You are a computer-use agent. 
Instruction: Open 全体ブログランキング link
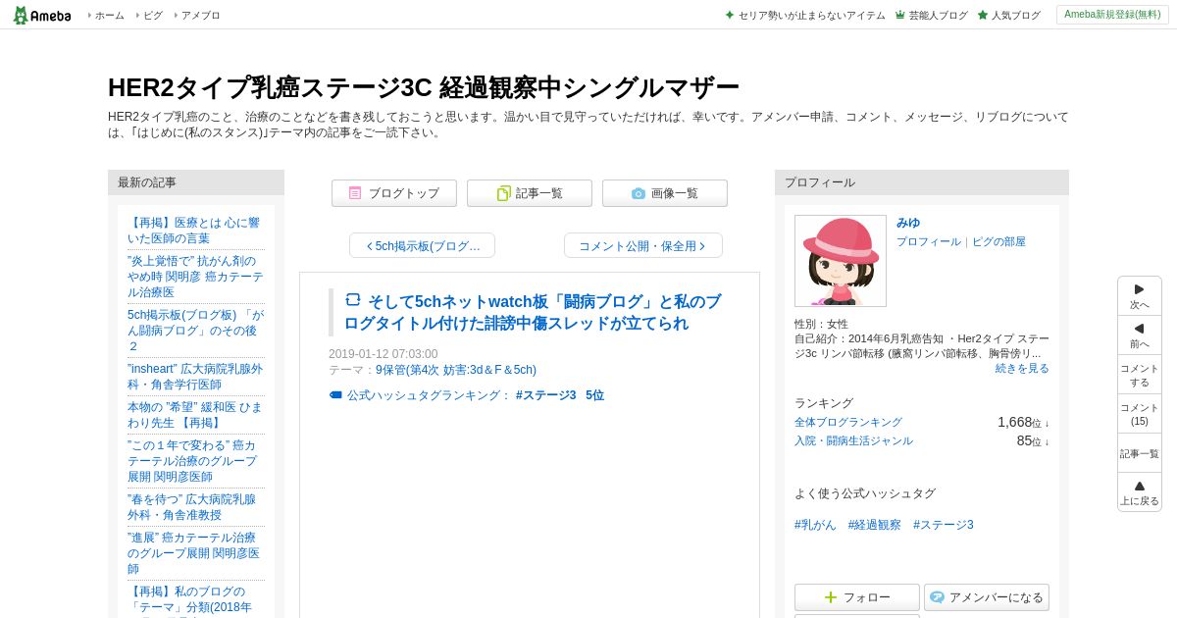pos(848,422)
